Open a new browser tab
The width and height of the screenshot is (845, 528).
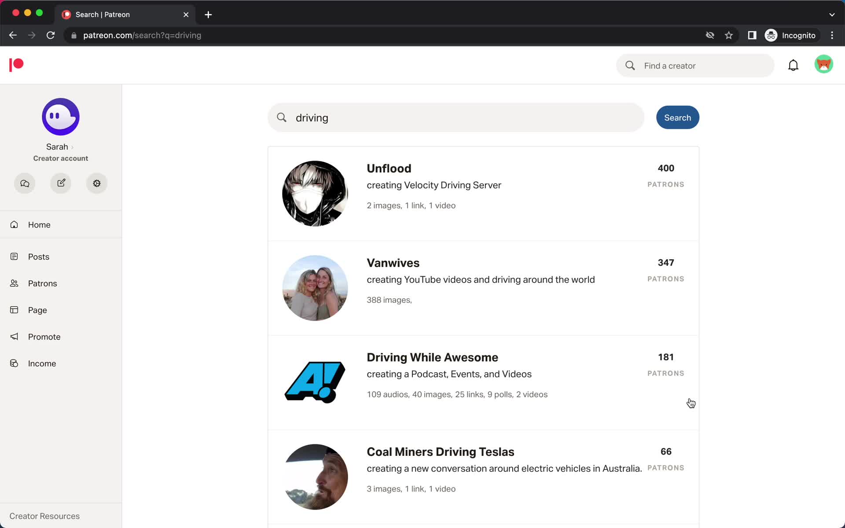click(208, 15)
